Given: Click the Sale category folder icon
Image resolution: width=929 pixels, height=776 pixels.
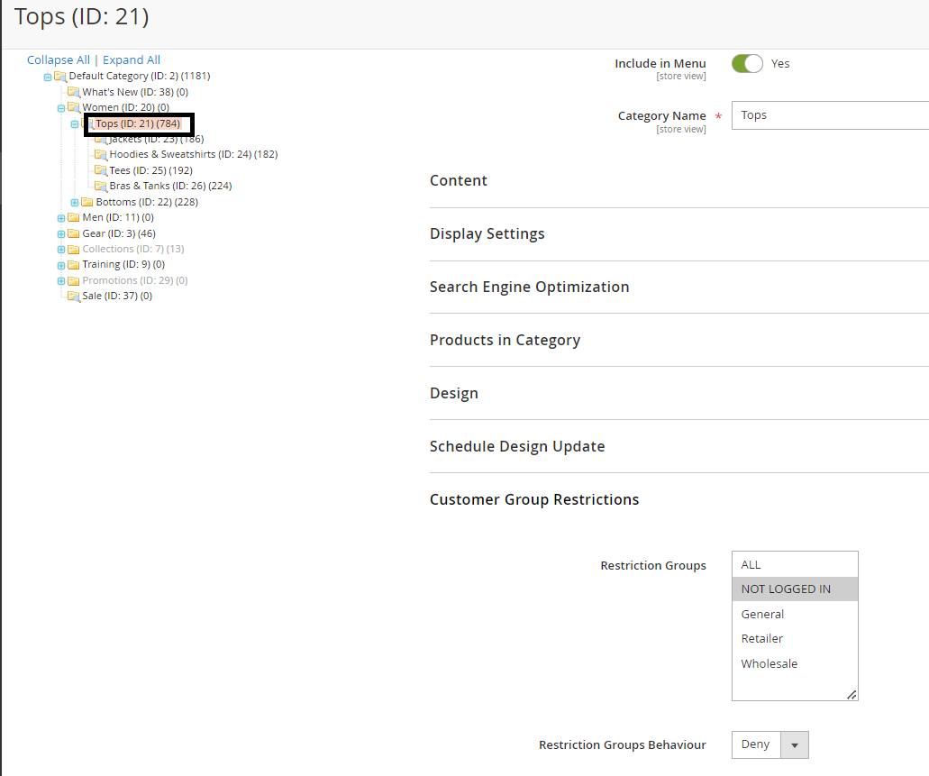Looking at the screenshot, I should point(74,297).
